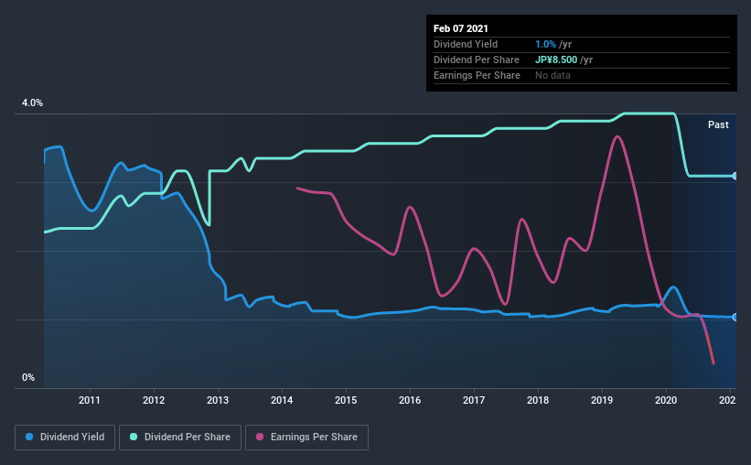The height and width of the screenshot is (465, 751).
Task: Click the 2011 x-axis label
Action: pyautogui.click(x=90, y=400)
